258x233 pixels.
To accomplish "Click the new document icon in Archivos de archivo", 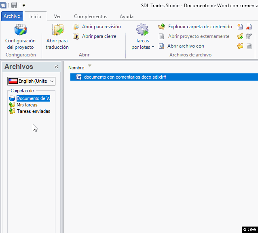I will point(240,27).
